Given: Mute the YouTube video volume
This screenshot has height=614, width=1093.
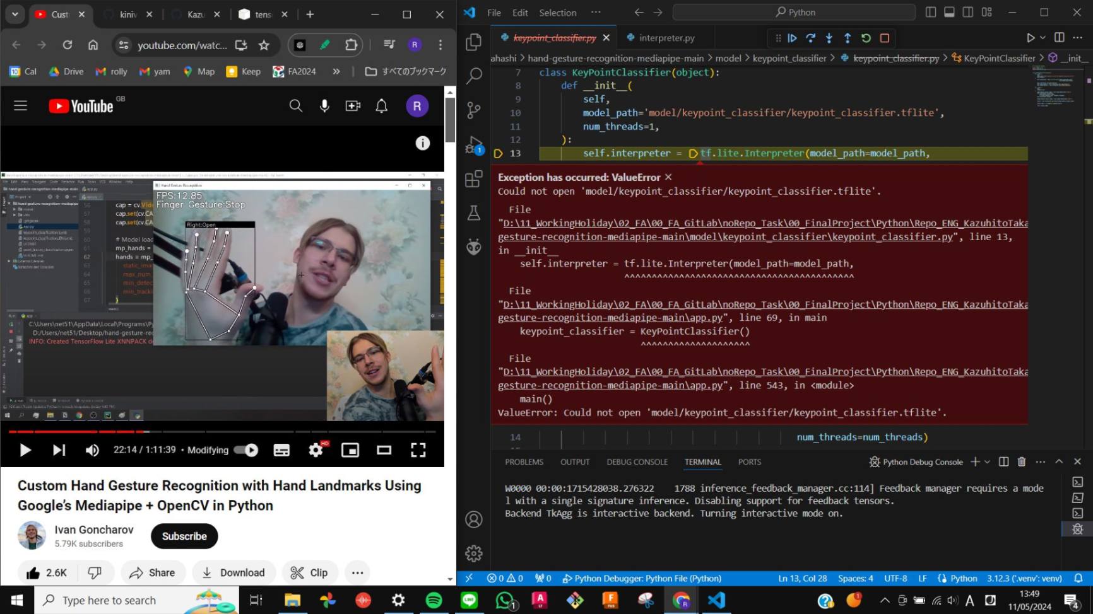Looking at the screenshot, I should 92,450.
